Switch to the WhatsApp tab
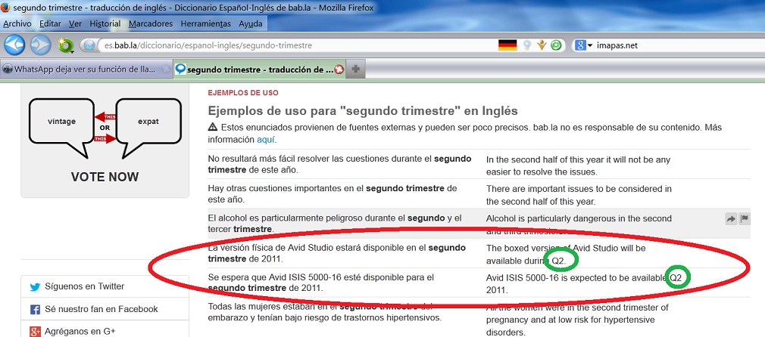Viewport: 765px width, 337px height. tap(85, 69)
